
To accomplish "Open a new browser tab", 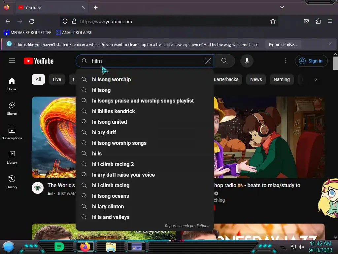I will point(95,8).
